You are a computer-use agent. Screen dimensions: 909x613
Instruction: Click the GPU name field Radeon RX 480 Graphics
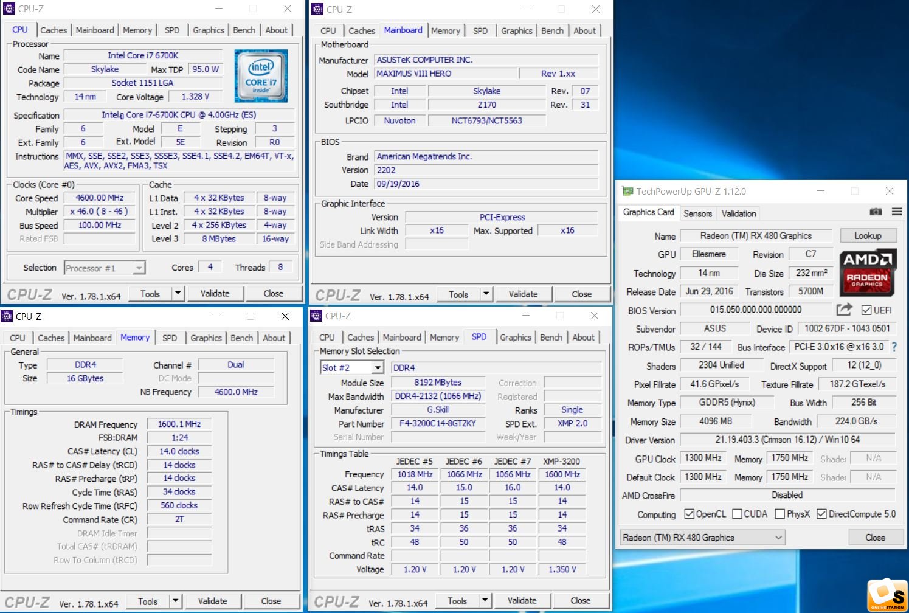(756, 236)
